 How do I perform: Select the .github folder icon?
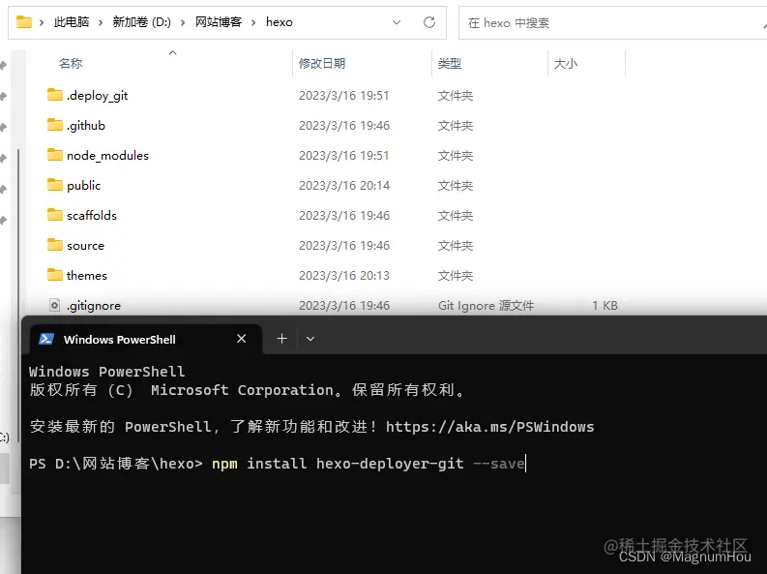[55, 125]
